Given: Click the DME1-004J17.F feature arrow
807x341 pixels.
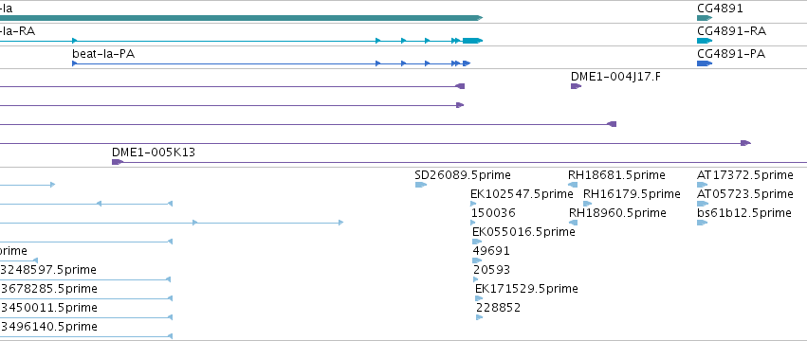Looking at the screenshot, I should coord(576,86).
